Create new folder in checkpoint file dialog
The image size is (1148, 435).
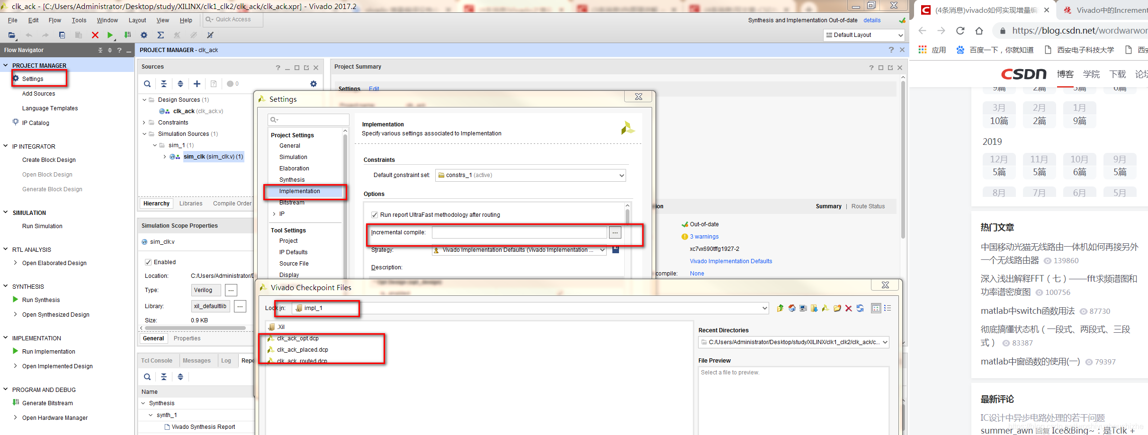point(837,308)
